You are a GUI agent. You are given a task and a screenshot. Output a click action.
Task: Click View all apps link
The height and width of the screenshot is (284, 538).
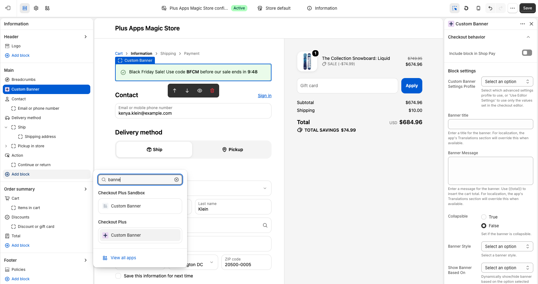123,258
